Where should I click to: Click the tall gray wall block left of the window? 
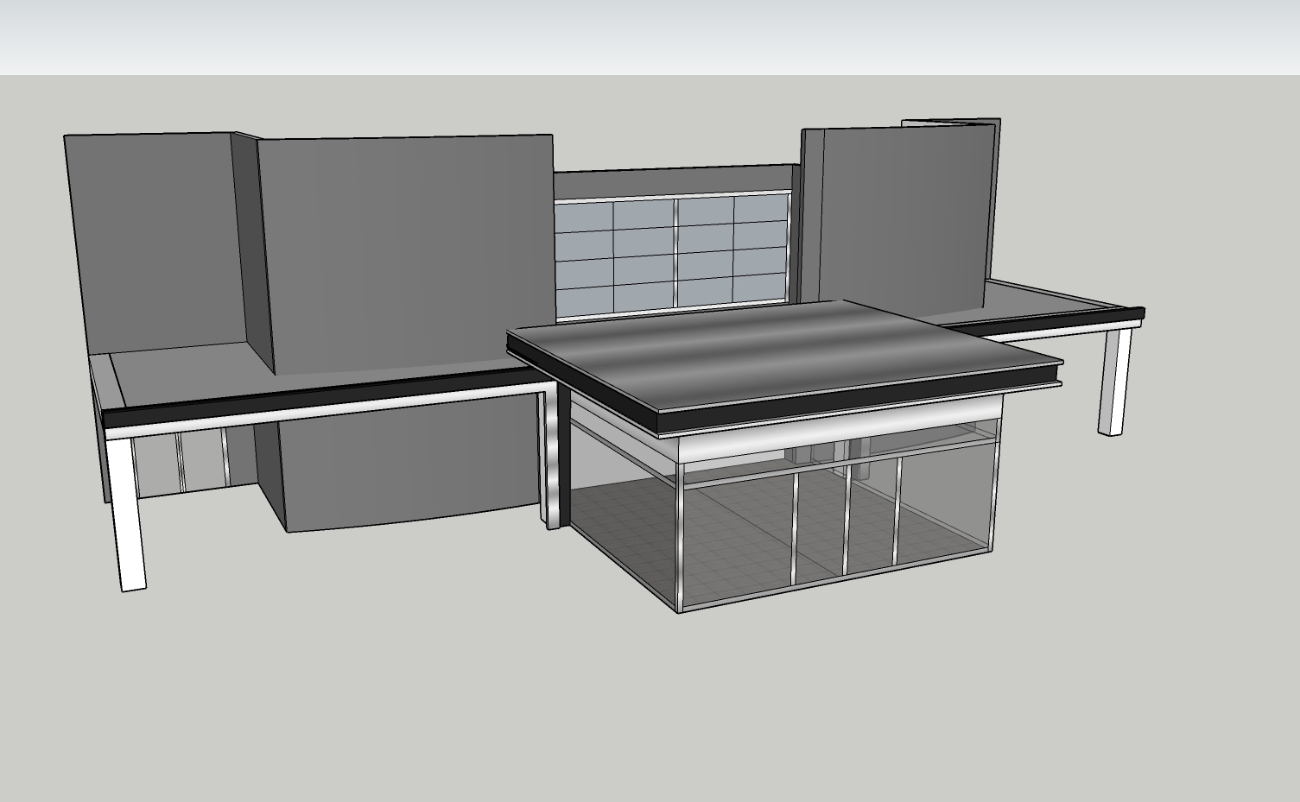[x=406, y=250]
